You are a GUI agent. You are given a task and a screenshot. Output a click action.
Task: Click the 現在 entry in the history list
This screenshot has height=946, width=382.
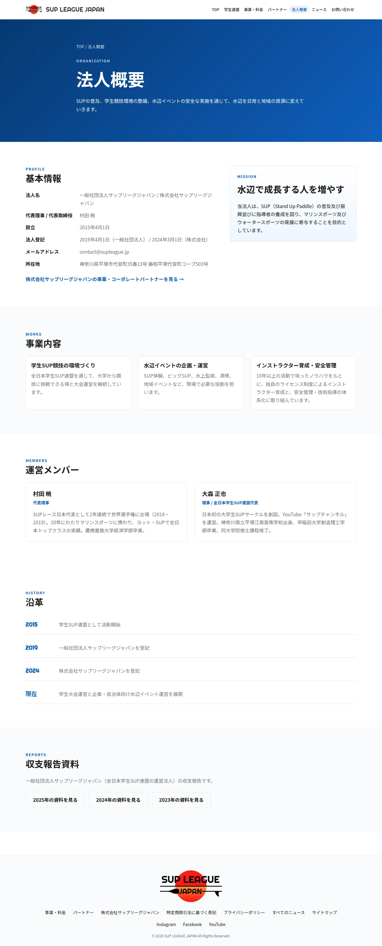pyautogui.click(x=31, y=694)
